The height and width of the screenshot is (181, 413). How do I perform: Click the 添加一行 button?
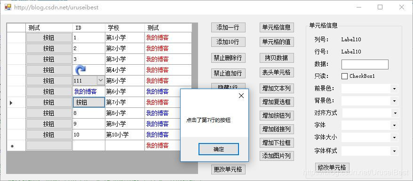pos(228,27)
